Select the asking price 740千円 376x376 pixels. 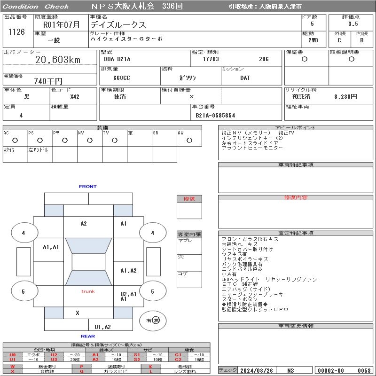coord(48,81)
